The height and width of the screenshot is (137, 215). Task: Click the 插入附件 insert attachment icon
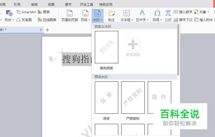coord(196,20)
